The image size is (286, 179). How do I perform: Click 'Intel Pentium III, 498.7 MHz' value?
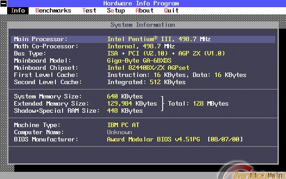[x=159, y=39]
